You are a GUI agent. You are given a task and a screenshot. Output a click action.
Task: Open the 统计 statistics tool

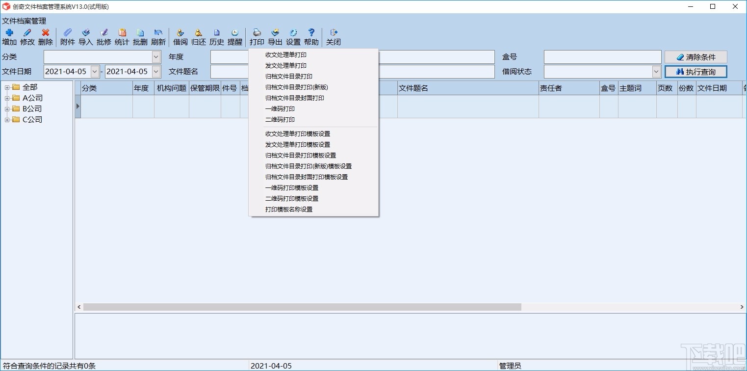click(x=122, y=37)
